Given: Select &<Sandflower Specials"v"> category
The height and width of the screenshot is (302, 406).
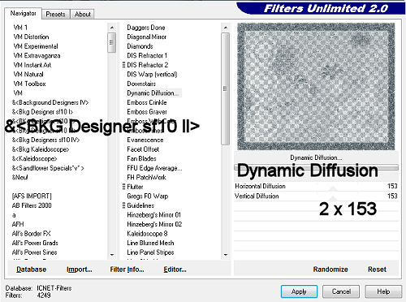Looking at the screenshot, I should pyautogui.click(x=48, y=168).
